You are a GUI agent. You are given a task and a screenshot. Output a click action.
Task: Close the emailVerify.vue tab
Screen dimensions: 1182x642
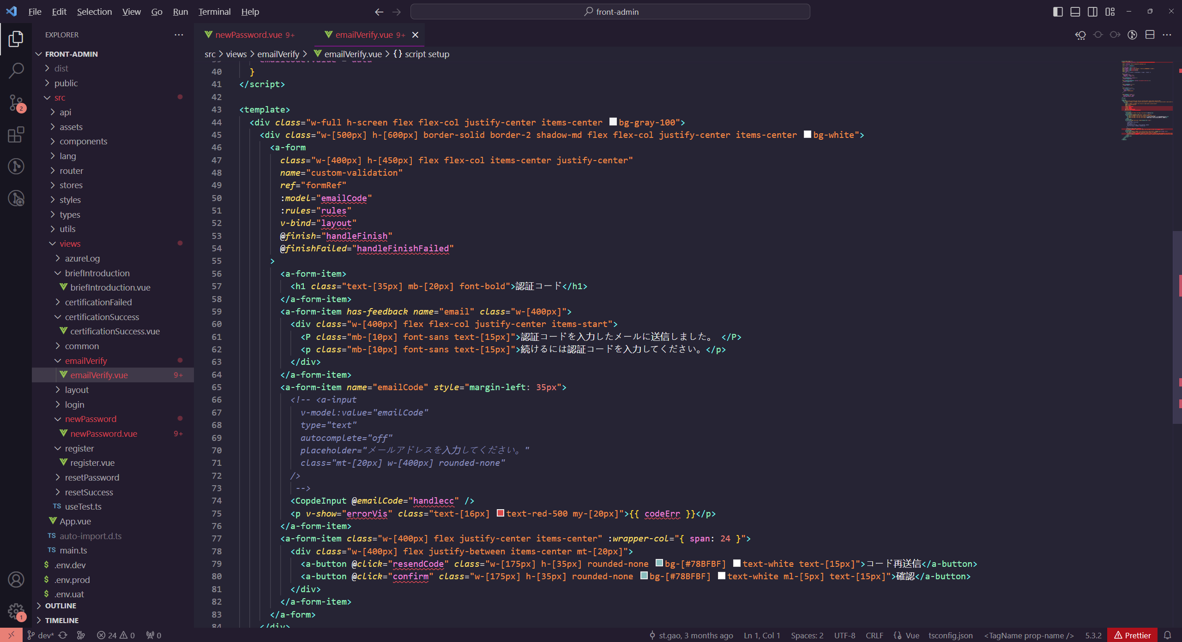click(415, 35)
